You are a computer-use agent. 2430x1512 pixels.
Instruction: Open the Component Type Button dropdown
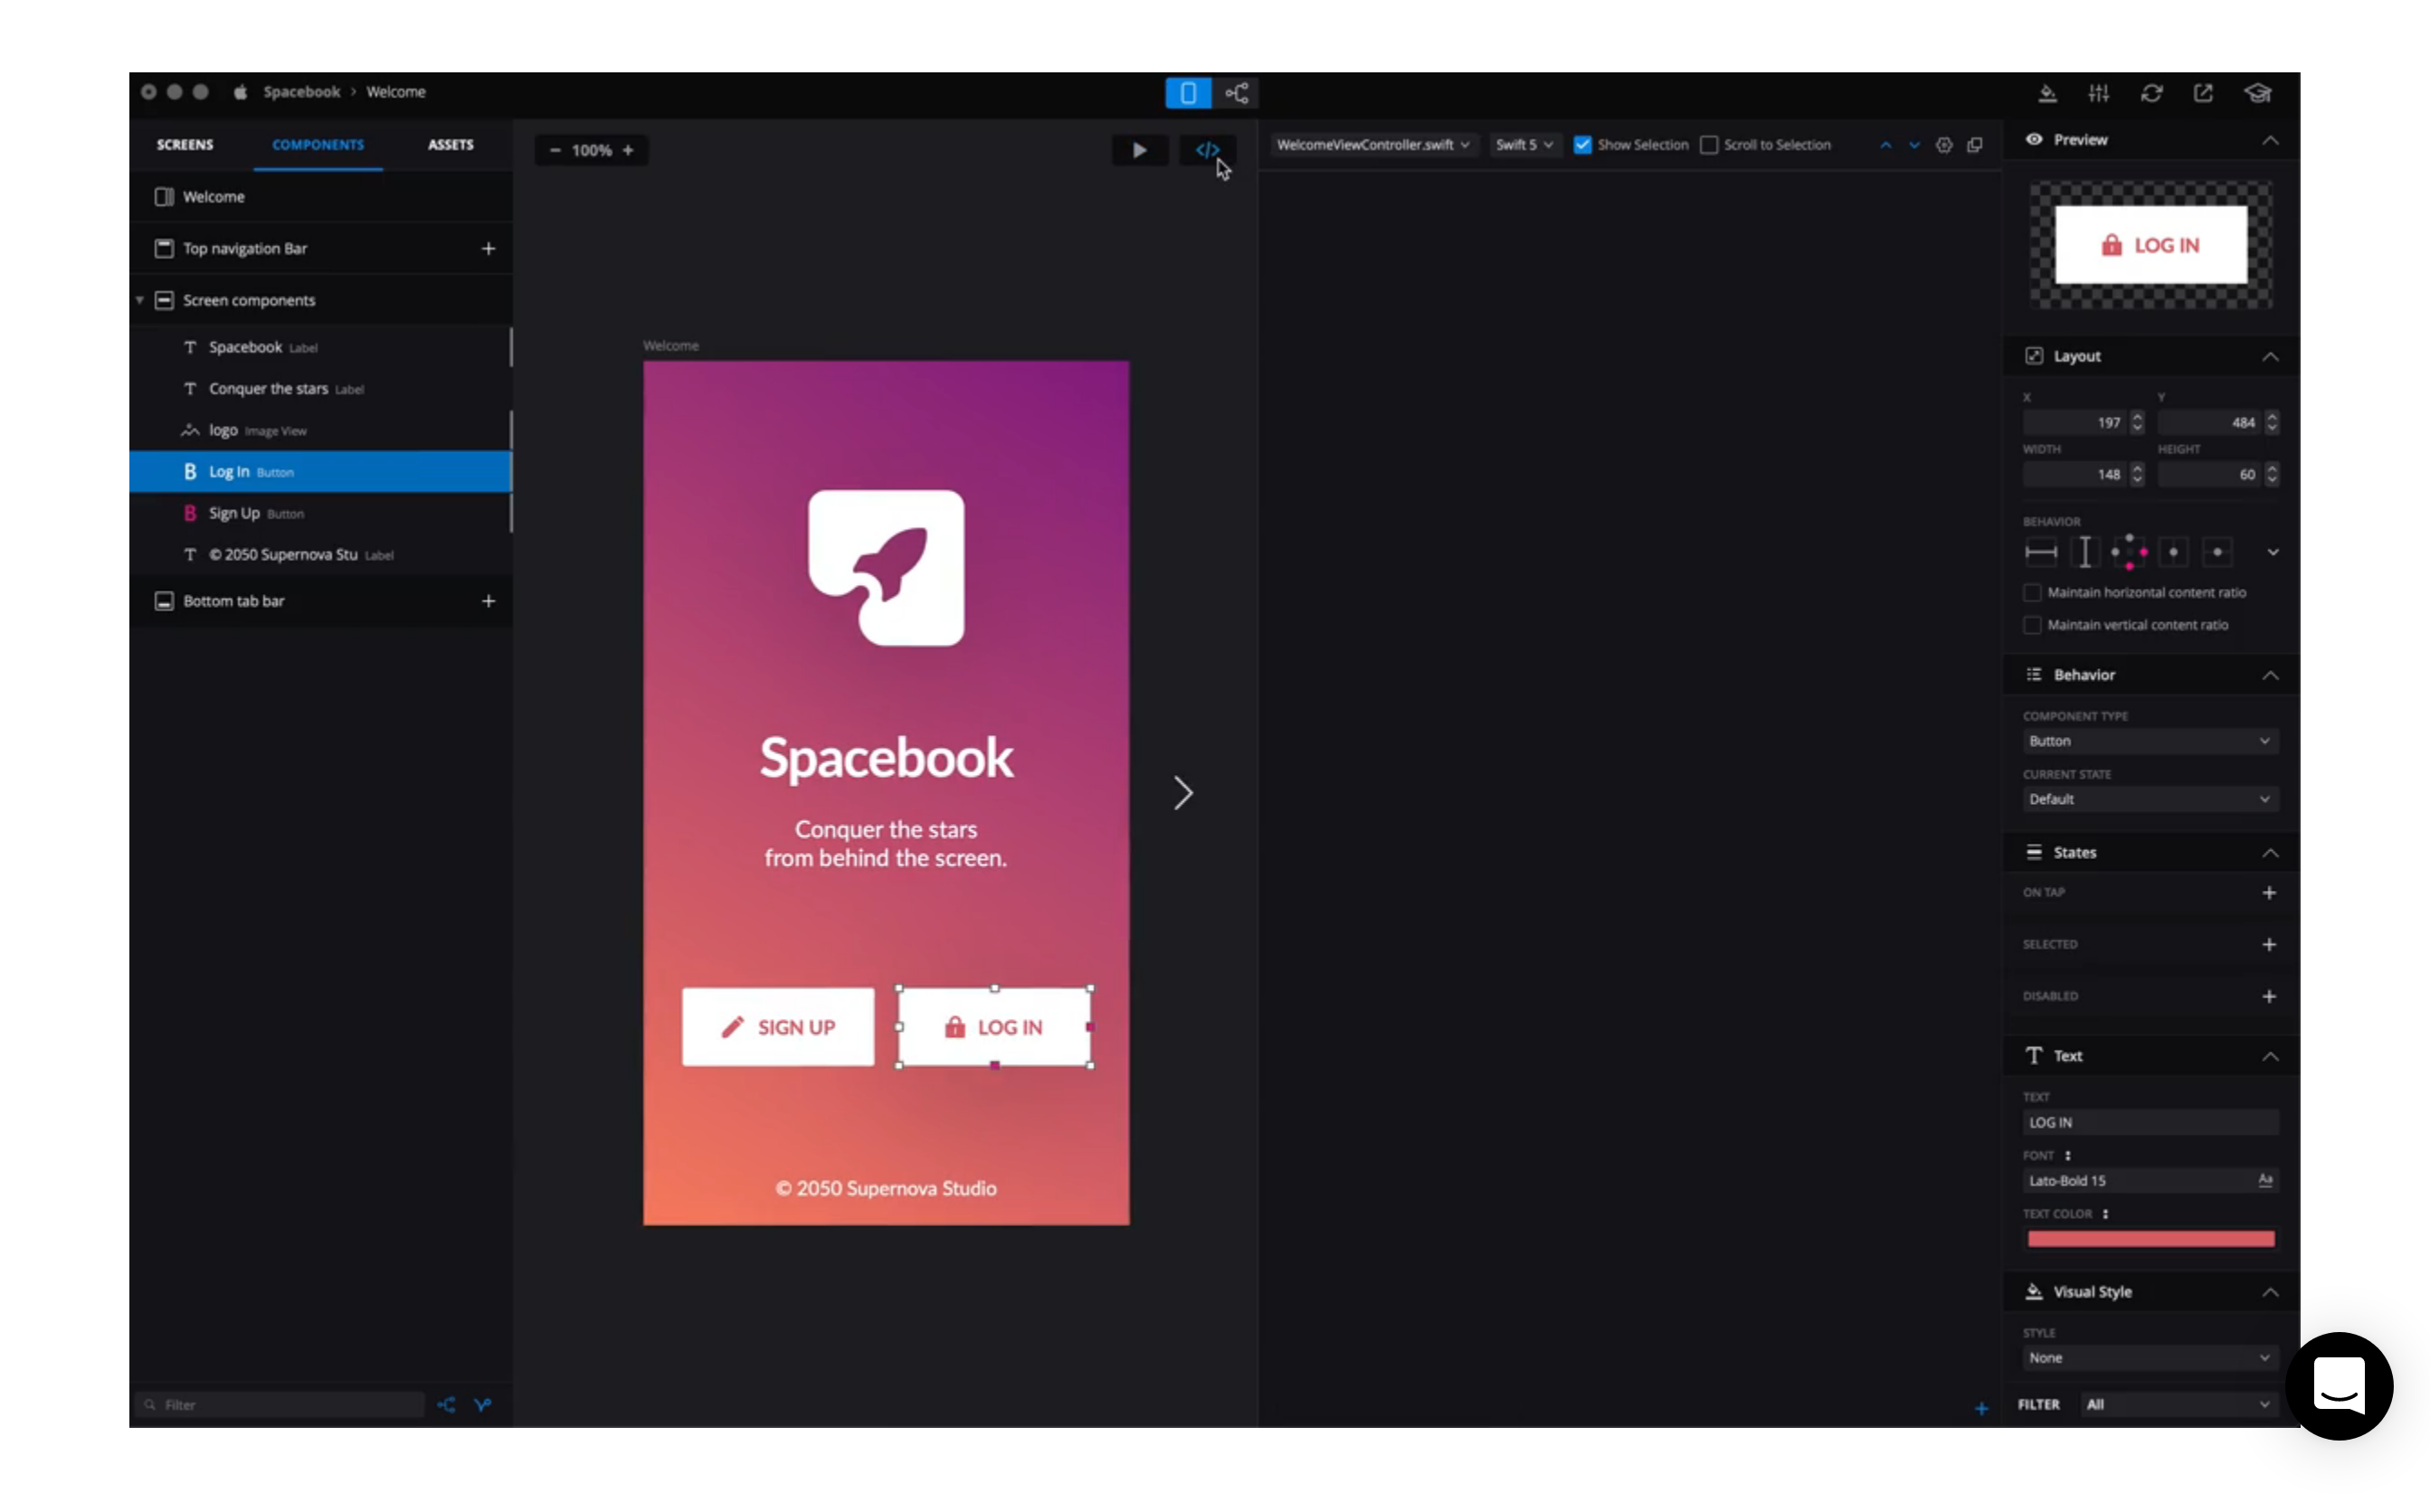[x=2150, y=741]
